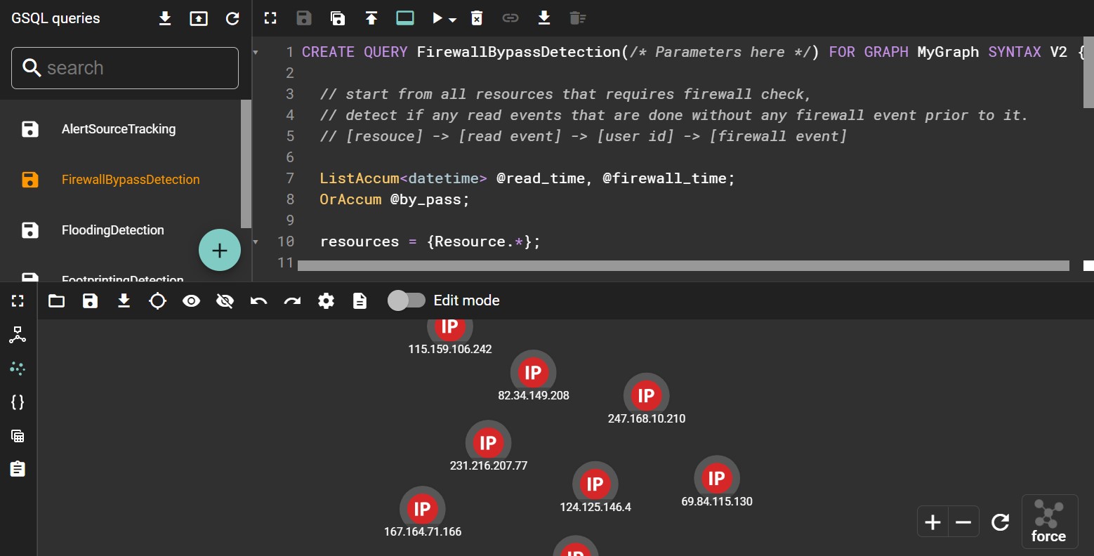Click the delete query draft icon
Screen dimensions: 1094x556
click(x=577, y=18)
